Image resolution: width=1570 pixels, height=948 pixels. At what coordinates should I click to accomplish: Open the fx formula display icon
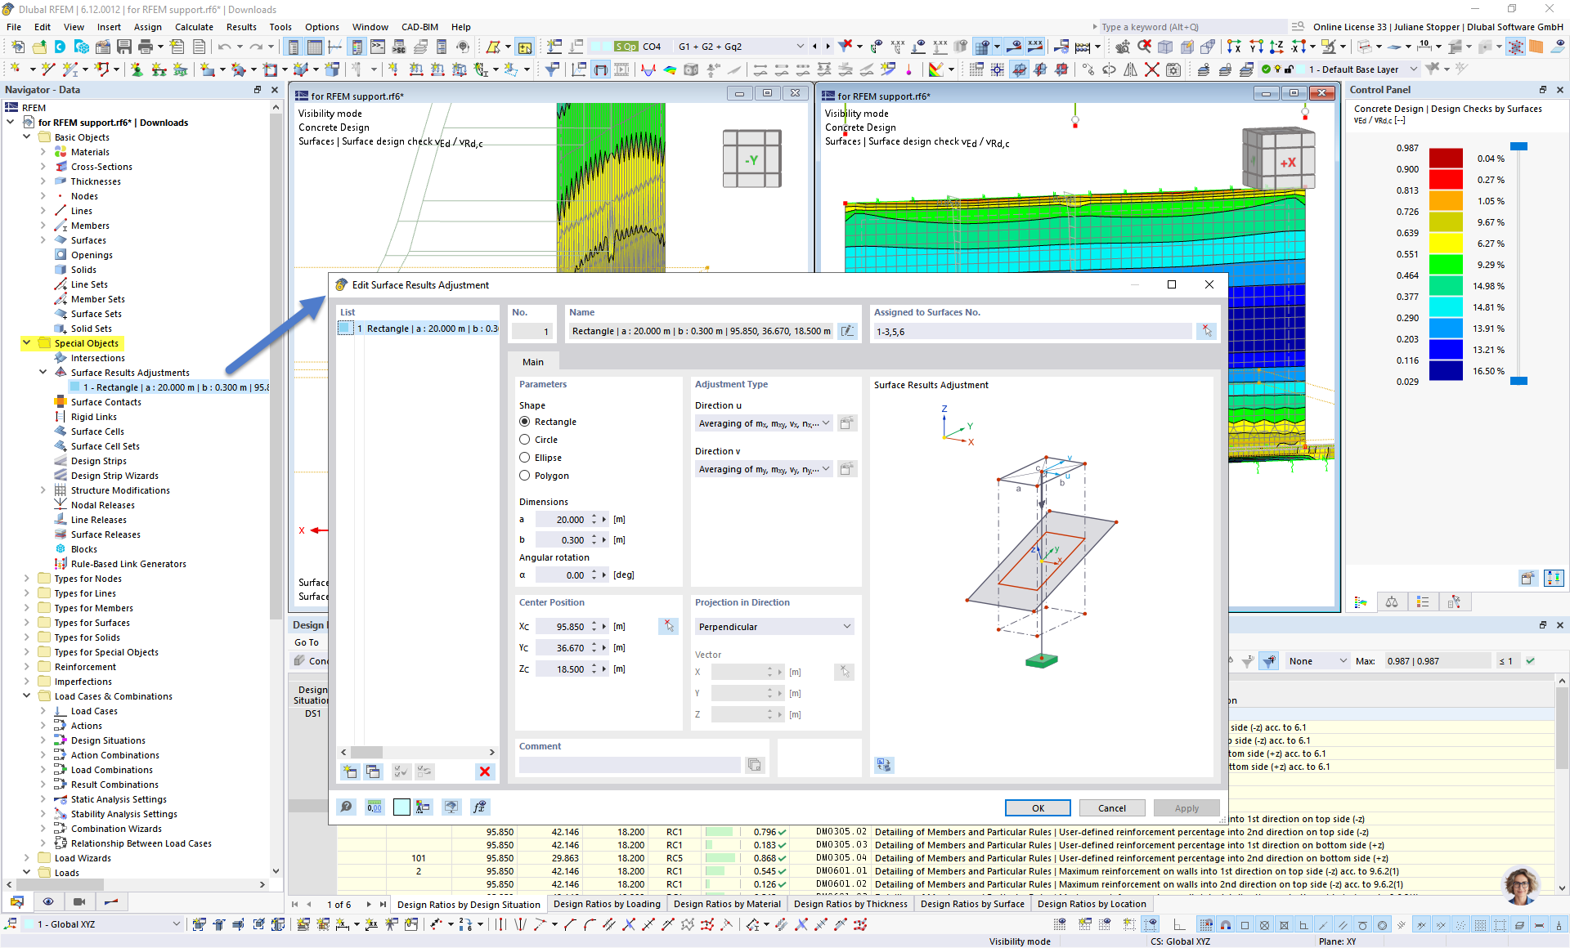[480, 807]
